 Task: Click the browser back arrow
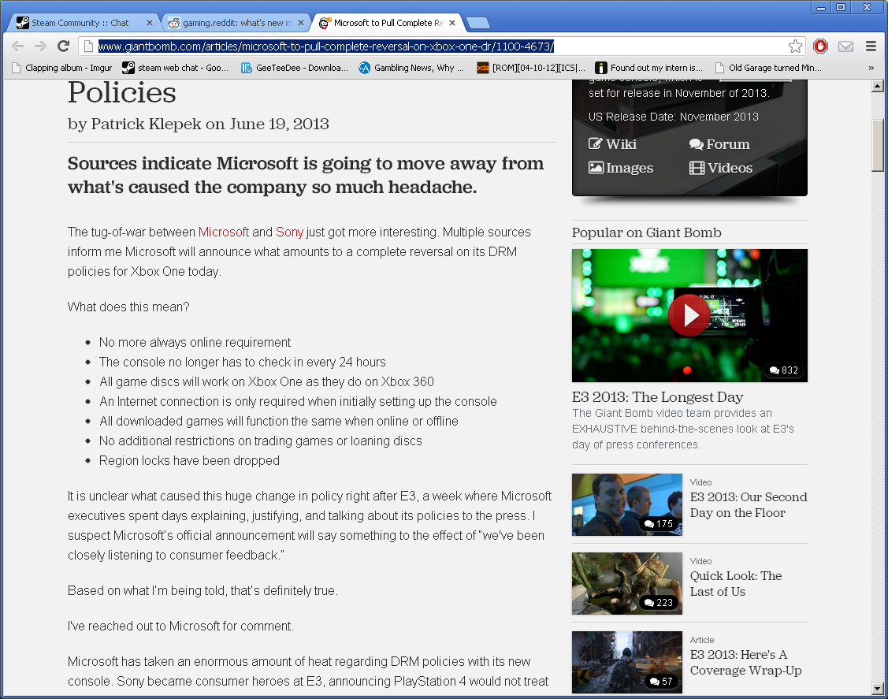pyautogui.click(x=17, y=46)
